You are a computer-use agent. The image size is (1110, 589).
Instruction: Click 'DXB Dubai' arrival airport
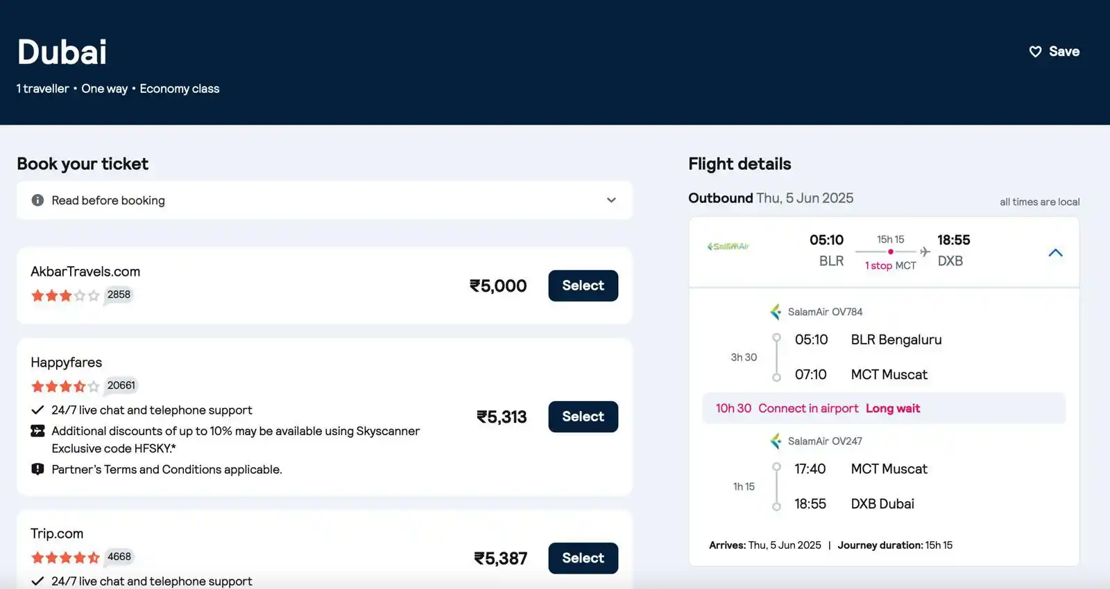pos(882,504)
